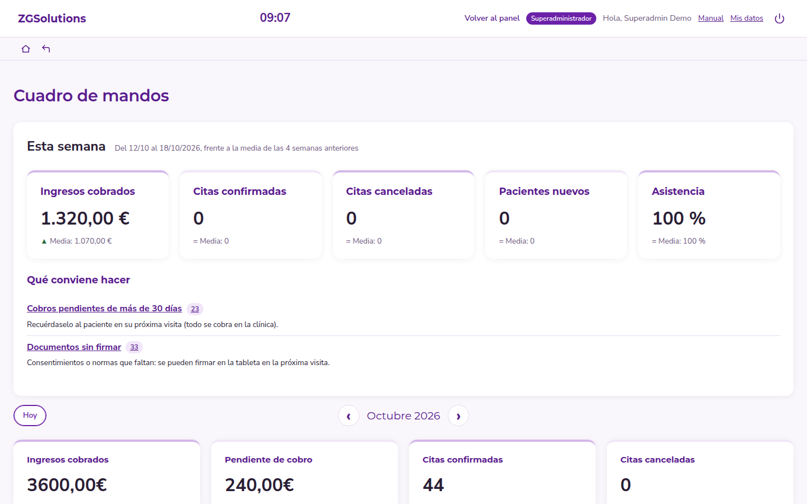Click the power logout icon
Viewport: 807px width, 504px height.
780,18
